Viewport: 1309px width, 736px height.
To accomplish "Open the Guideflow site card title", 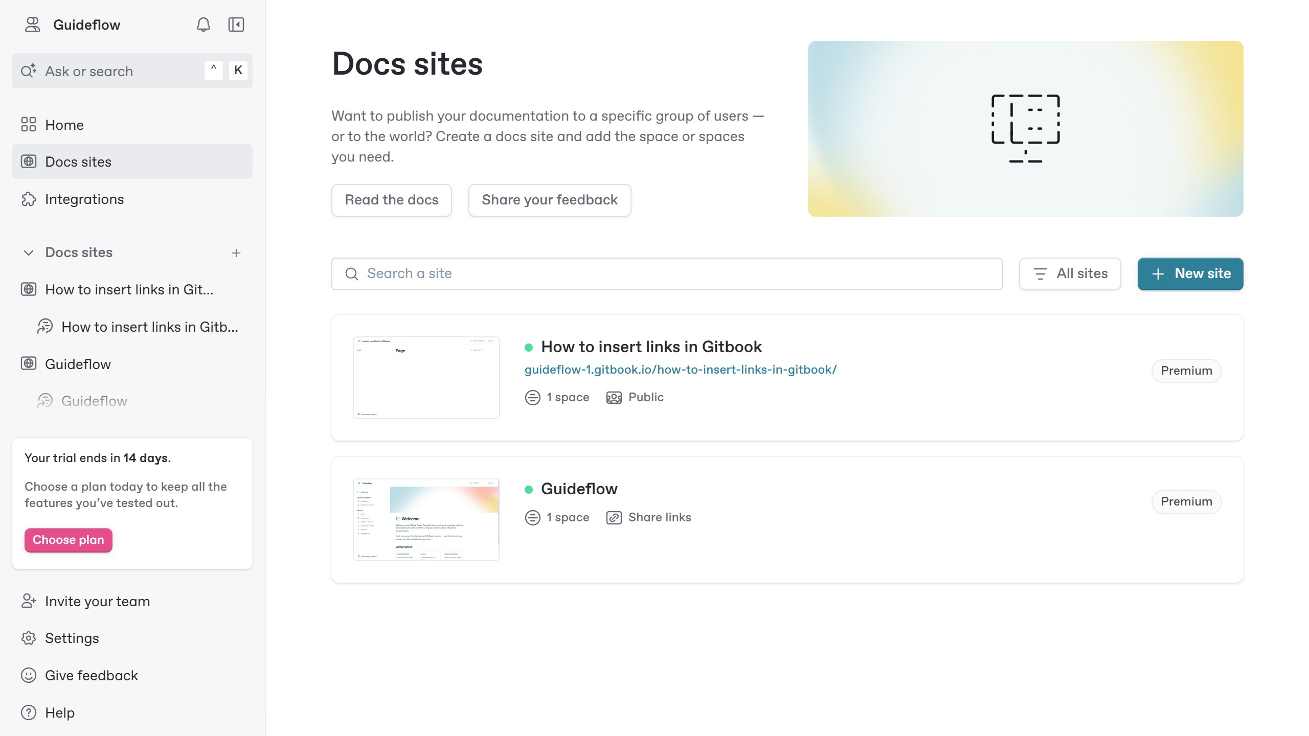I will pyautogui.click(x=579, y=489).
